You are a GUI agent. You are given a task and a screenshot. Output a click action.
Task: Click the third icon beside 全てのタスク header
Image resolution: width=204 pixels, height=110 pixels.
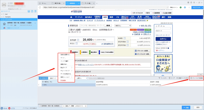click(35, 11)
